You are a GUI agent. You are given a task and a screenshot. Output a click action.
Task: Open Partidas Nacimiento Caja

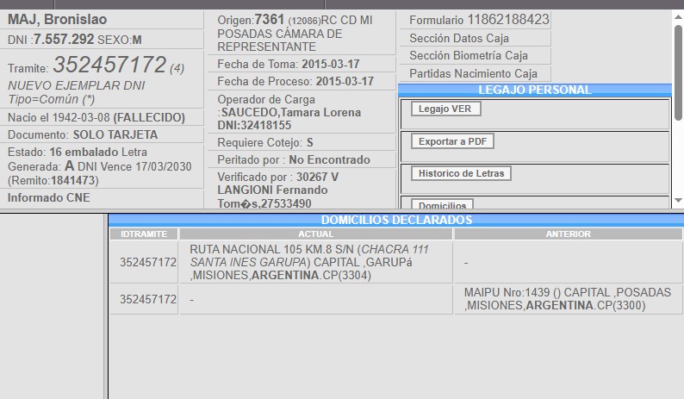(475, 74)
